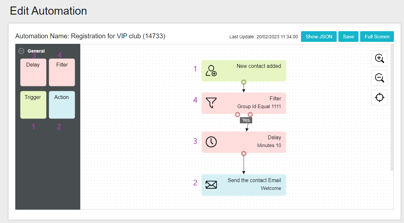The image size is (404, 223).
Task: Click the envelope icon in email node
Action: [211, 185]
